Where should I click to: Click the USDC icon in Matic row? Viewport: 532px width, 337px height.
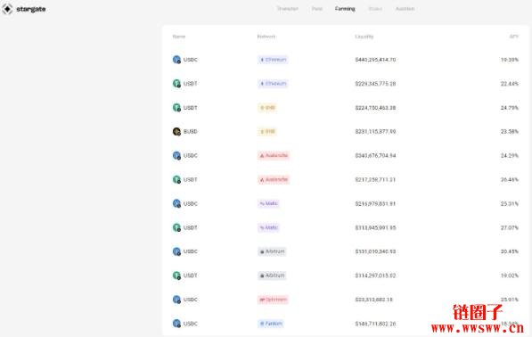176,203
